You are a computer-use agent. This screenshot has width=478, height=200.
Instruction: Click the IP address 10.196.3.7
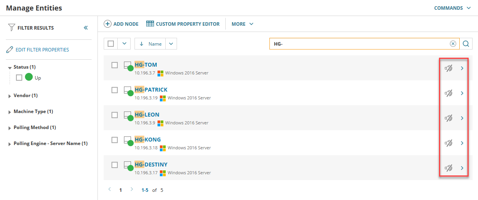coord(145,73)
